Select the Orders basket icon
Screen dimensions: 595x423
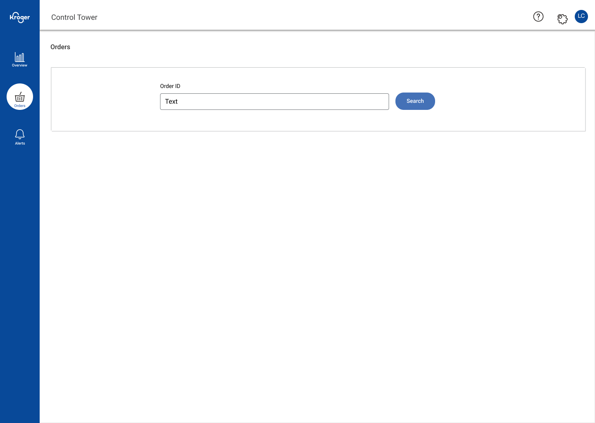point(20,97)
